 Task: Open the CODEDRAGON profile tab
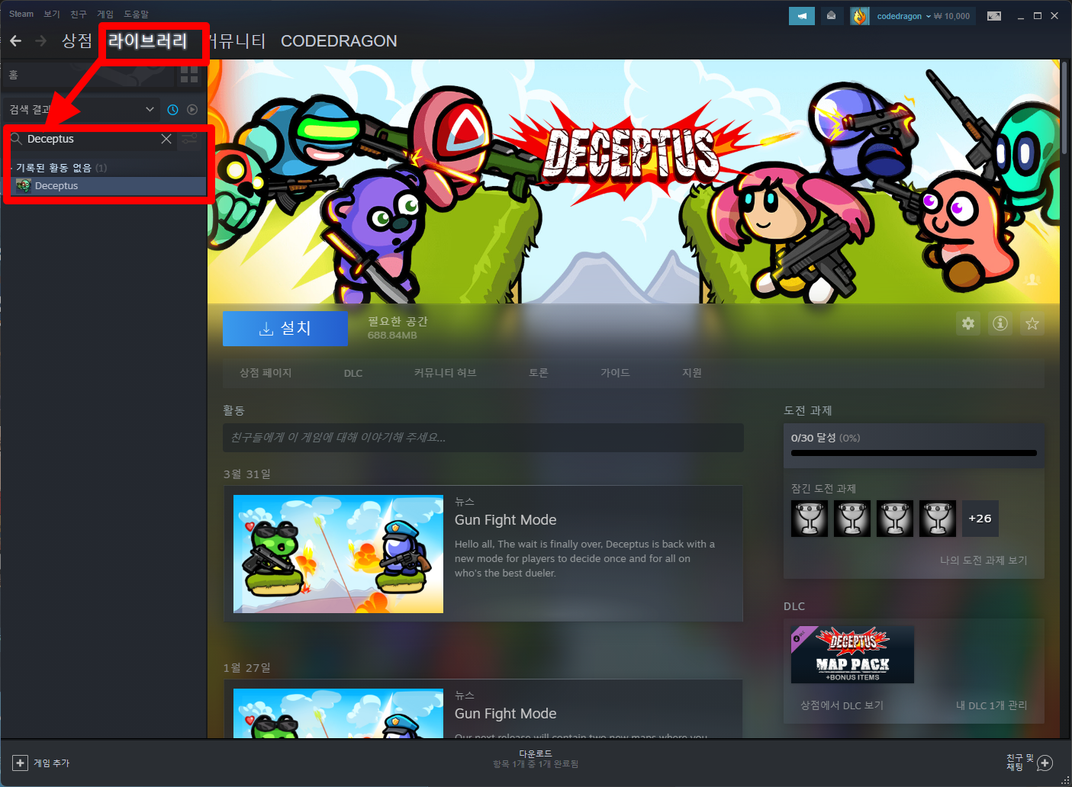tap(339, 41)
